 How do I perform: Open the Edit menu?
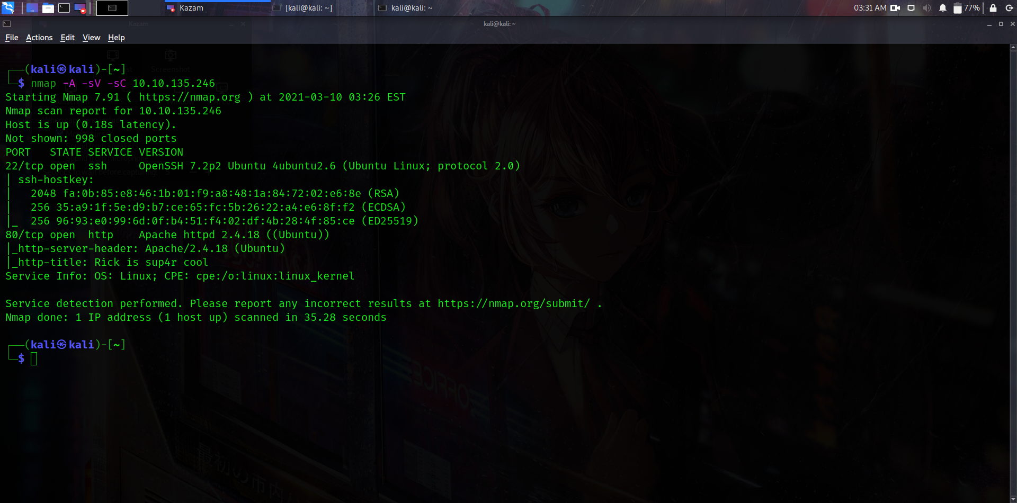(x=67, y=38)
